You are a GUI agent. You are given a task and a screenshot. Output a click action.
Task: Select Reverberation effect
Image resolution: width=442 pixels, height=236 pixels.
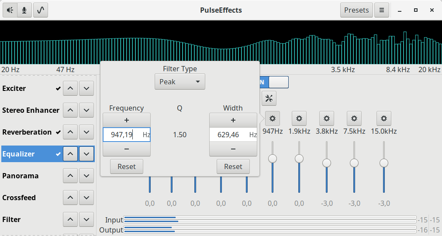click(x=48, y=132)
